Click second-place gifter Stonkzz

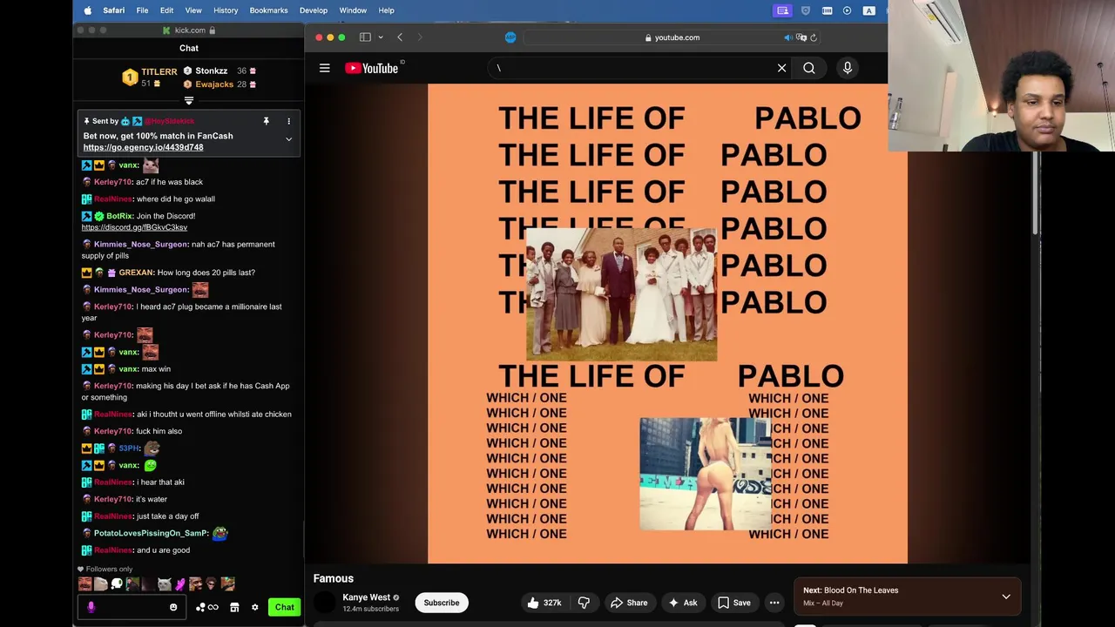coord(211,71)
